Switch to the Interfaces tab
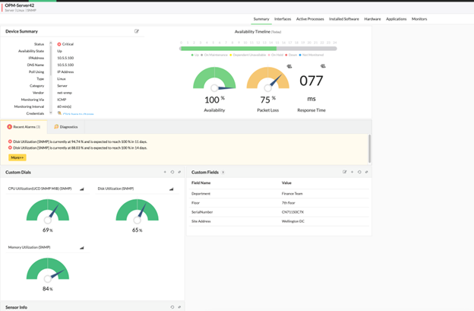The height and width of the screenshot is (311, 474). 283,19
